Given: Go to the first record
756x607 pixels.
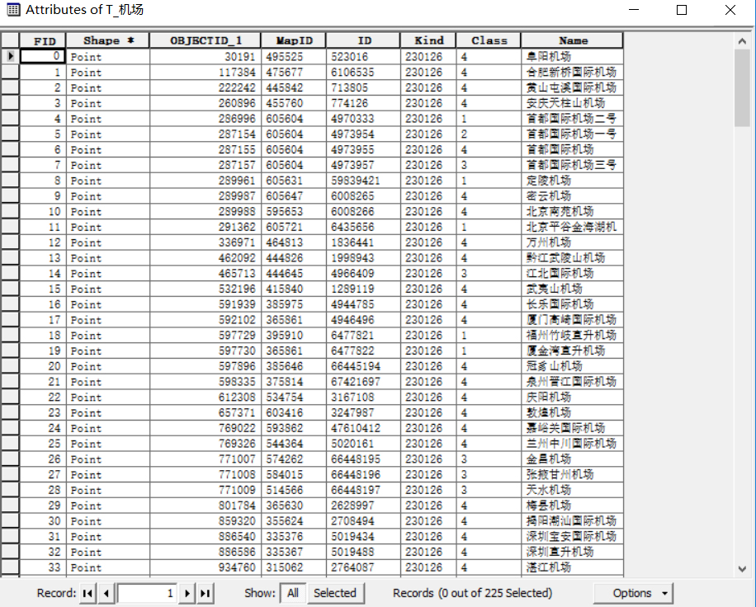Looking at the screenshot, I should (88, 593).
